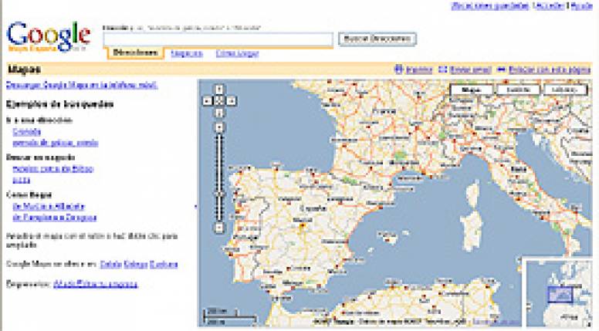Click the zoom level slider handle

pyautogui.click(x=219, y=194)
